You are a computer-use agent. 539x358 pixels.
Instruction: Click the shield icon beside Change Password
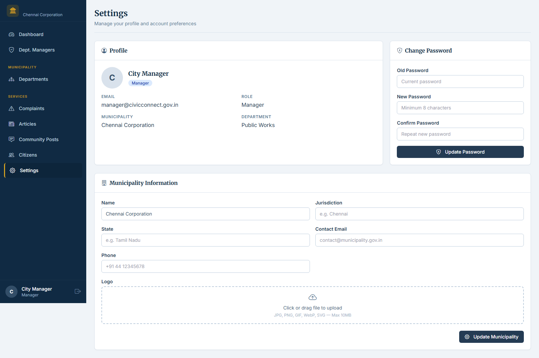(400, 50)
